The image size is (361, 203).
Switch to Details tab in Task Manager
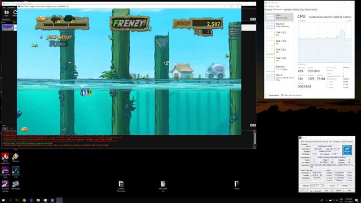pyautogui.click(x=307, y=10)
